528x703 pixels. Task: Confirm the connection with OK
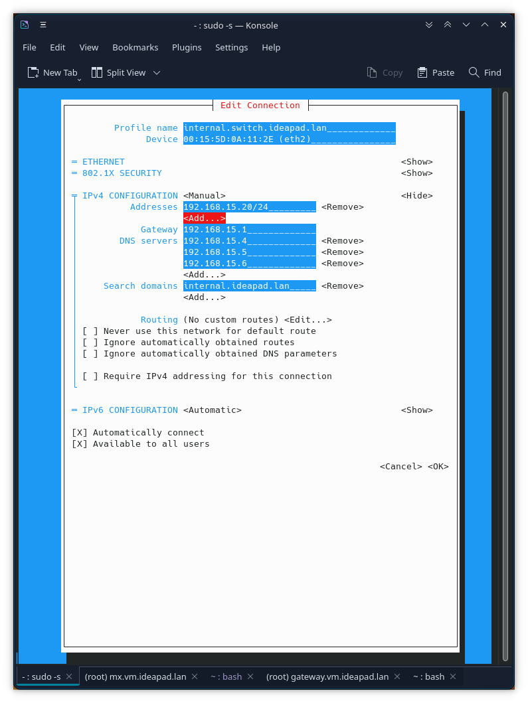pyautogui.click(x=438, y=466)
